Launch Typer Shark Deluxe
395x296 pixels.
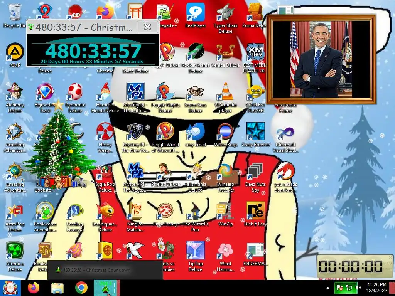[x=225, y=19]
